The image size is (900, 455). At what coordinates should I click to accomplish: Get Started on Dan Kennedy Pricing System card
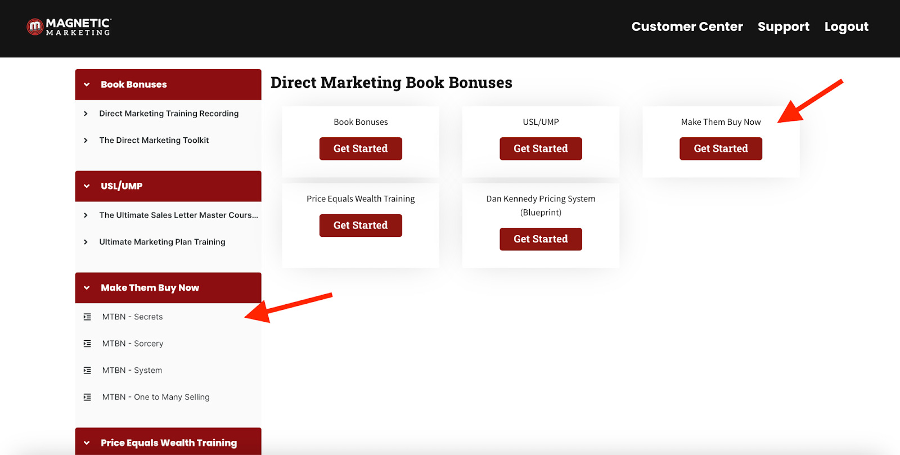541,239
